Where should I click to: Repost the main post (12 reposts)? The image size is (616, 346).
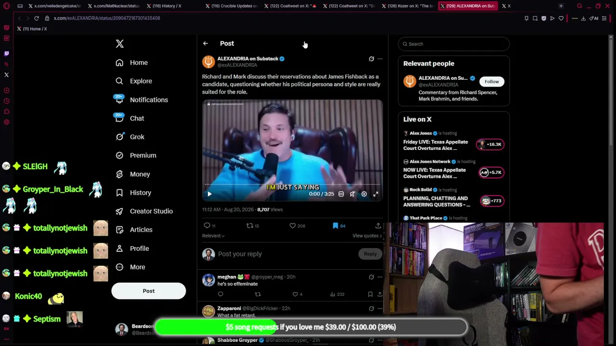[x=253, y=226]
